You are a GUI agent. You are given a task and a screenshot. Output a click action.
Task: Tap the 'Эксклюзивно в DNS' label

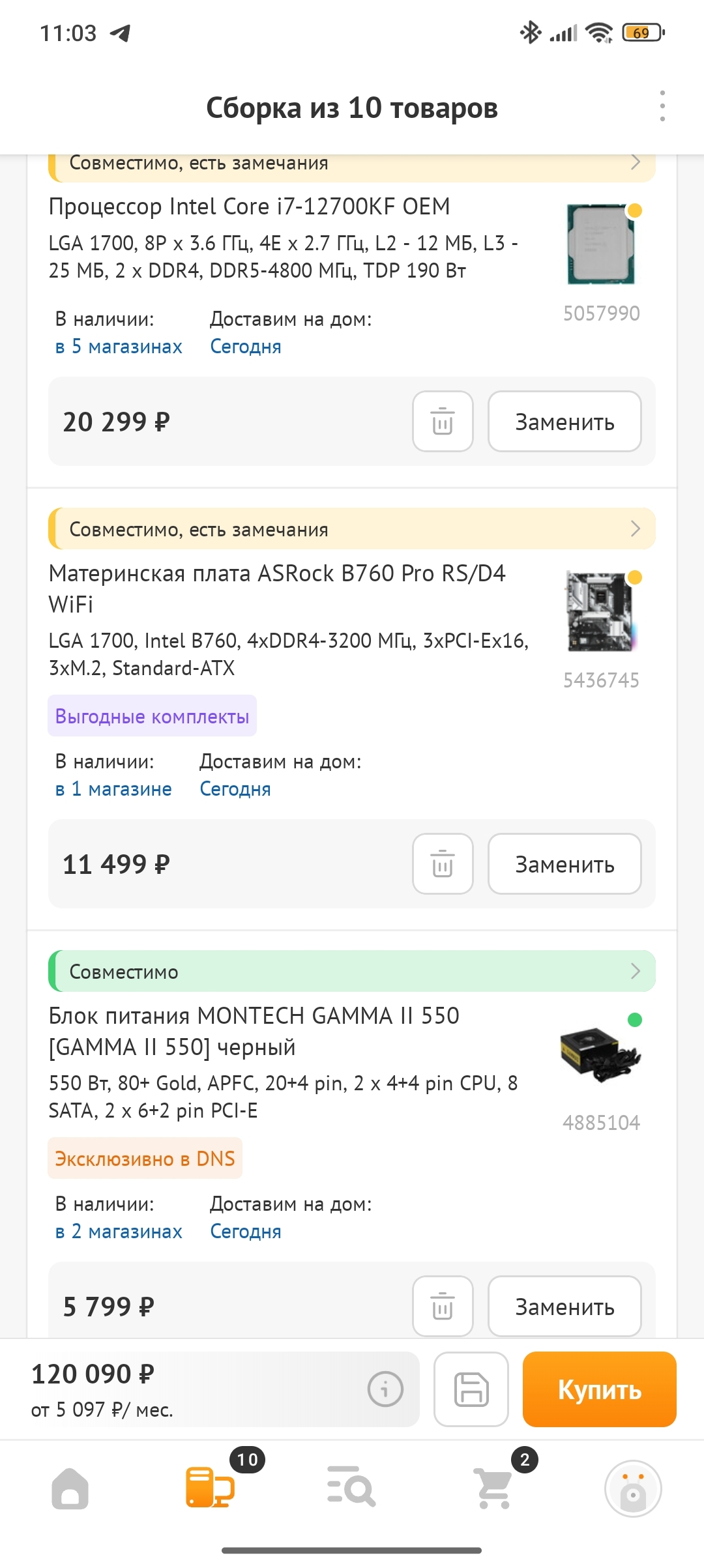[x=145, y=1159]
